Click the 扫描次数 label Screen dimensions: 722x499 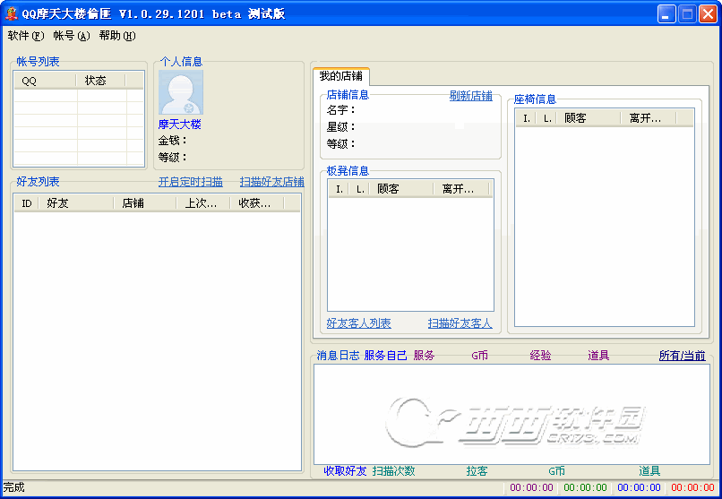click(393, 471)
